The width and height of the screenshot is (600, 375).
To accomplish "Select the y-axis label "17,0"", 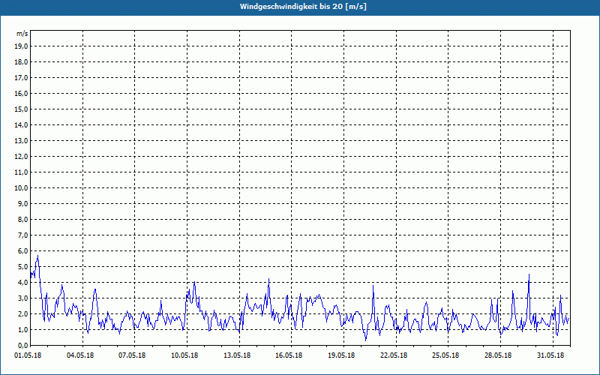I will [x=21, y=78].
